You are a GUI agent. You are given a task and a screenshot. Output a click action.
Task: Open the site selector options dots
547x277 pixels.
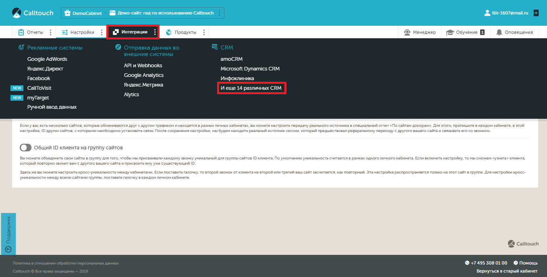pyautogui.click(x=219, y=13)
